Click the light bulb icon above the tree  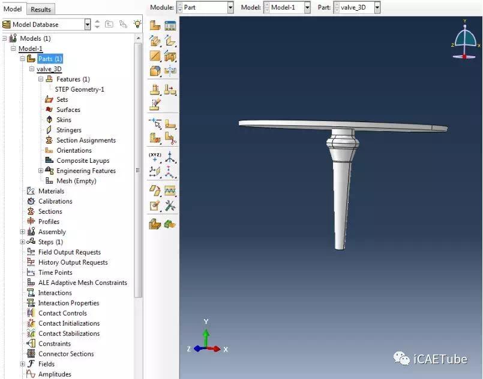tap(137, 24)
